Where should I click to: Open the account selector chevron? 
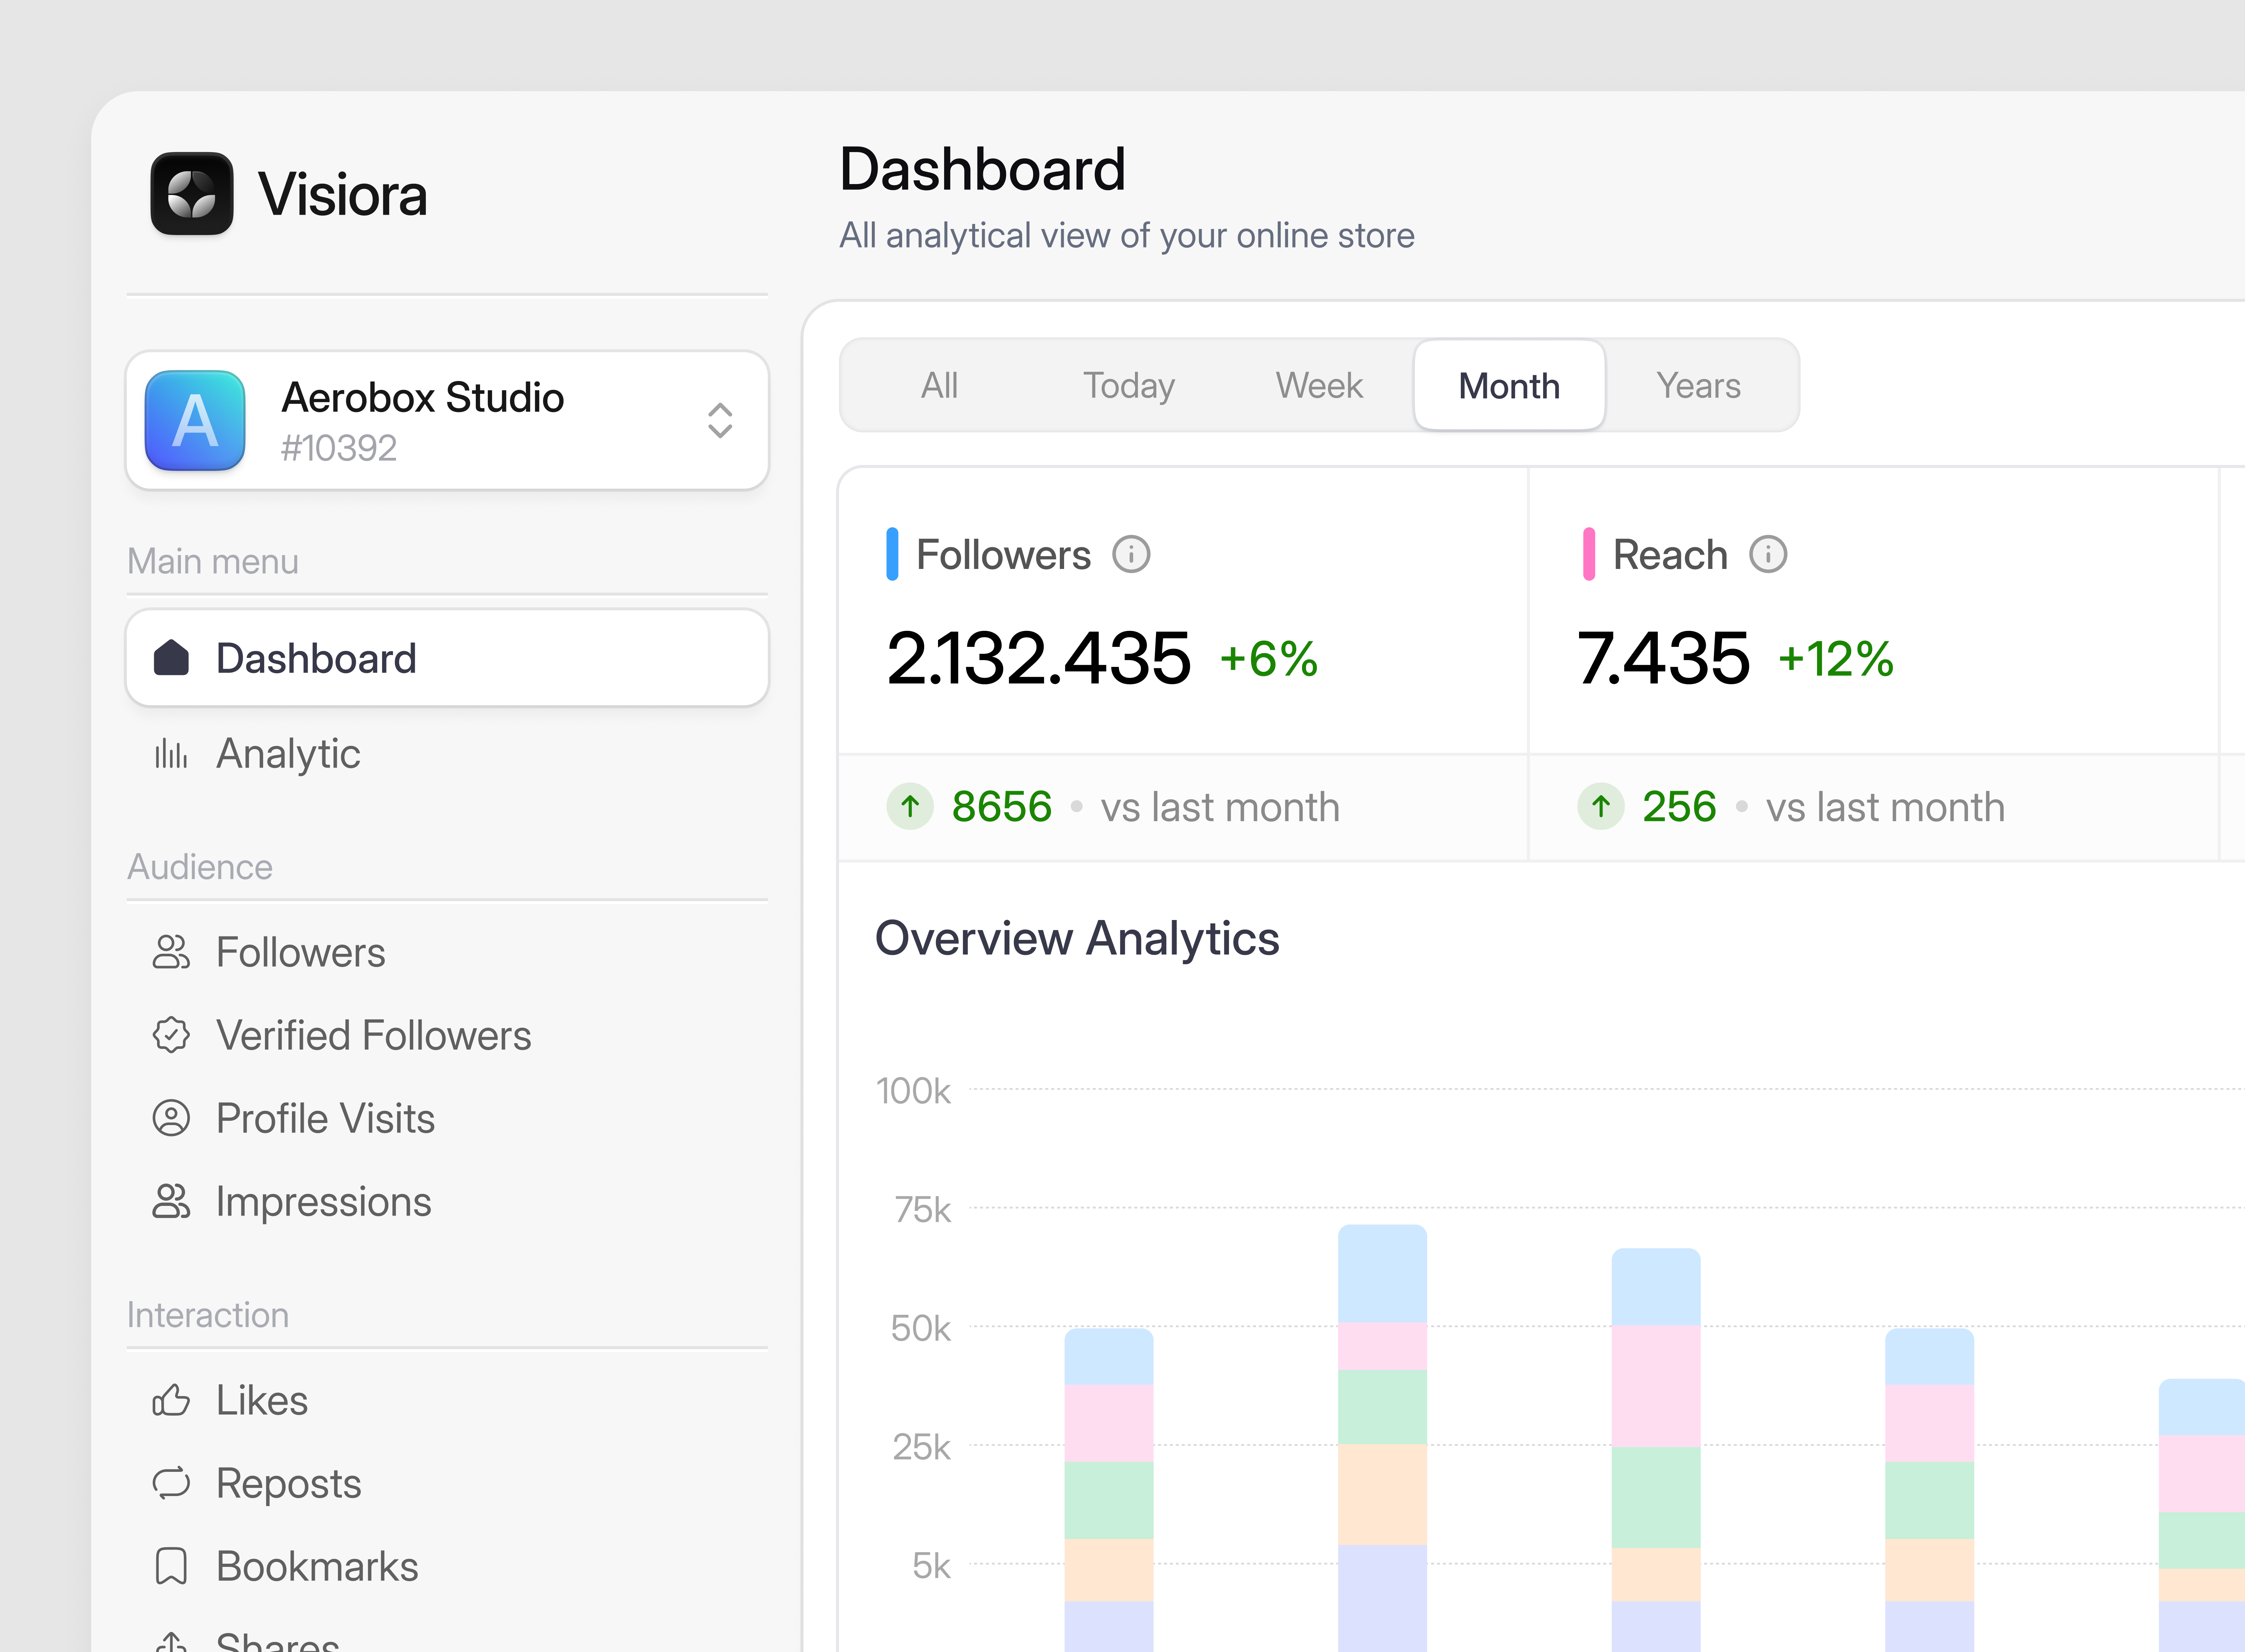pyautogui.click(x=721, y=420)
